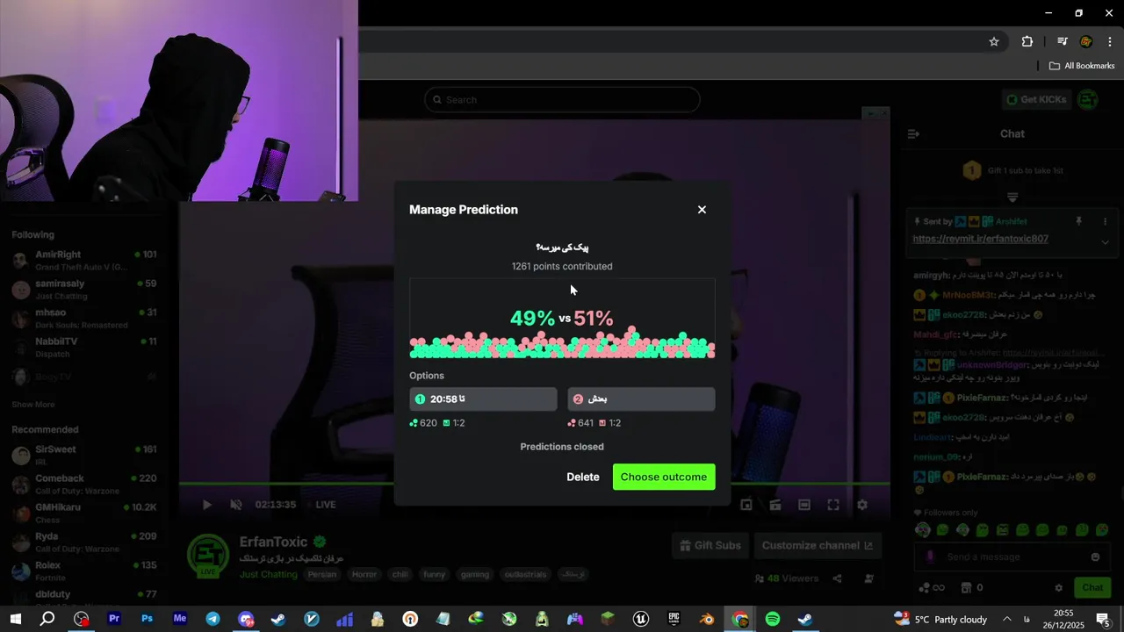Enter fullscreen in the video player
This screenshot has width=1124, height=632.
tap(833, 505)
